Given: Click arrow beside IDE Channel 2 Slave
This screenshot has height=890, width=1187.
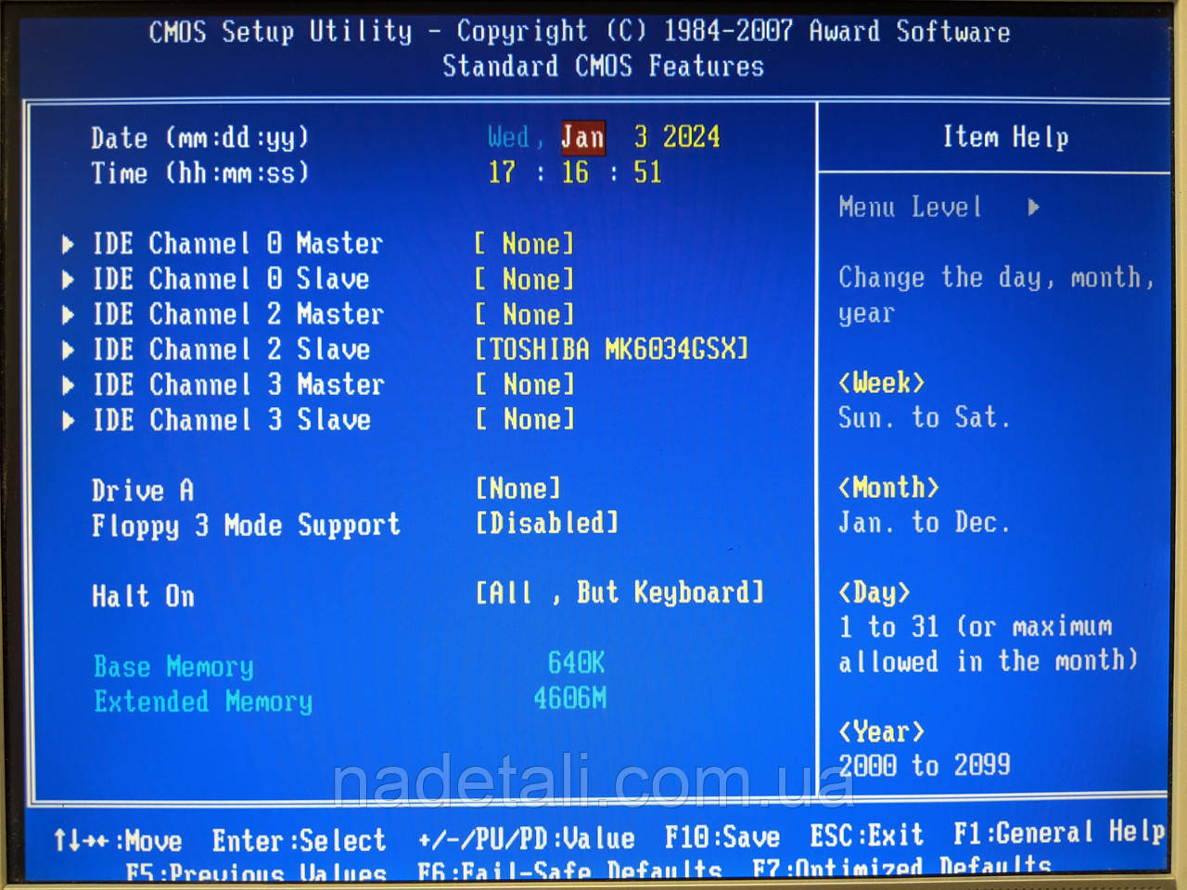Looking at the screenshot, I should [68, 350].
